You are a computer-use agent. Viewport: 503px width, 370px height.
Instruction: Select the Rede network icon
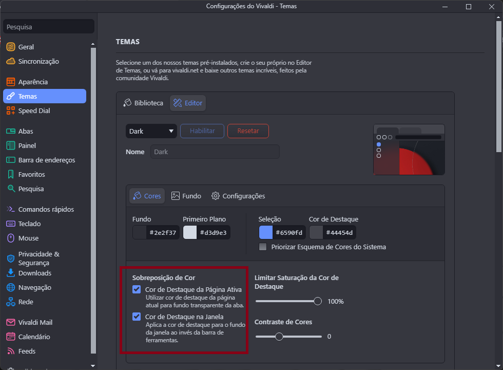tap(11, 302)
